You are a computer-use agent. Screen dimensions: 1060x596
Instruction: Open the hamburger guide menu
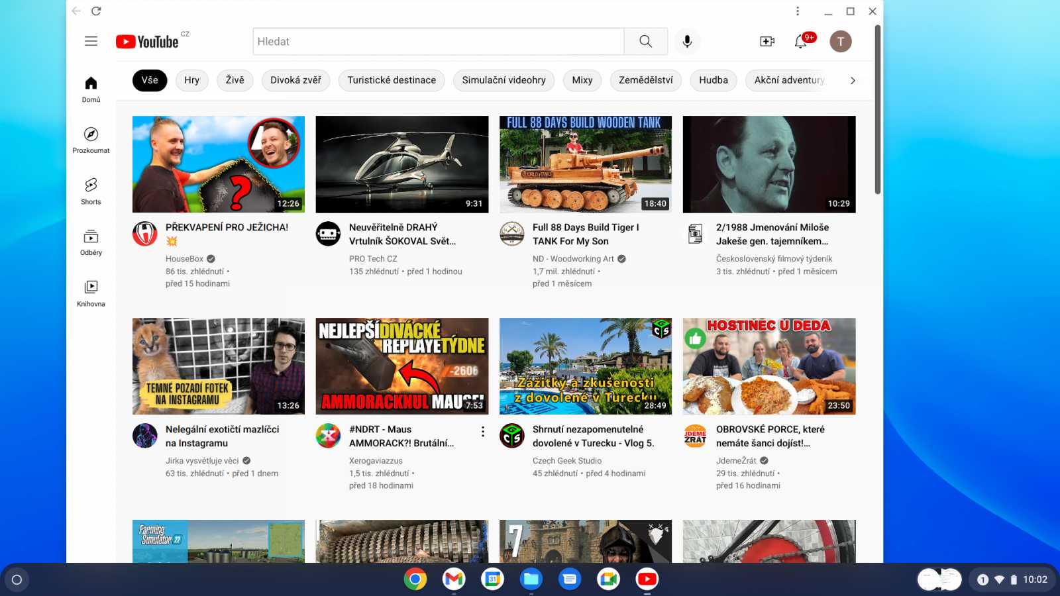point(91,41)
